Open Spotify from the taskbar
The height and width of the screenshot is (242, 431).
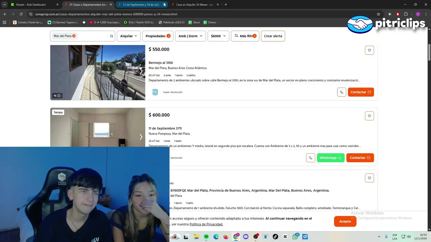click(x=206, y=237)
